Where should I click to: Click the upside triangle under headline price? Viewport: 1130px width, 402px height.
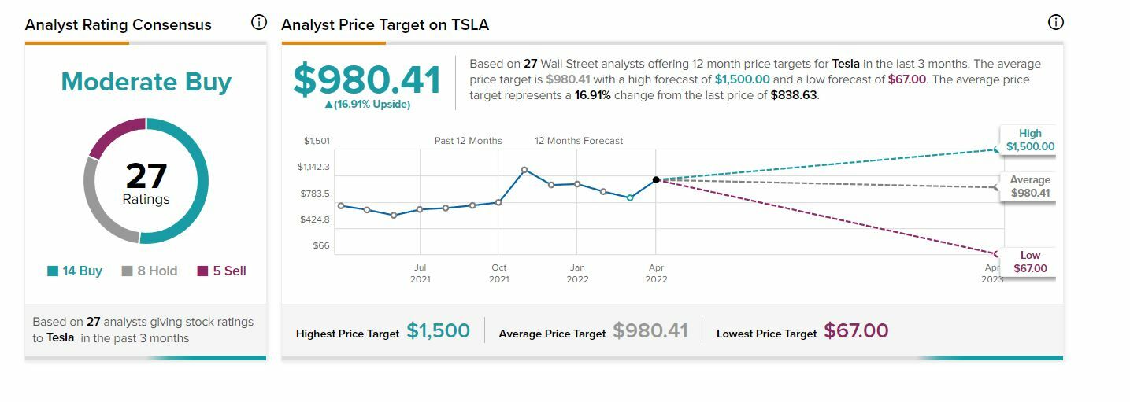click(328, 105)
